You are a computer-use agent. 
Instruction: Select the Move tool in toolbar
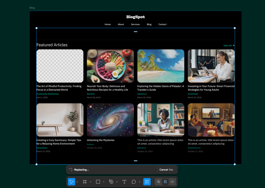coord(71,182)
